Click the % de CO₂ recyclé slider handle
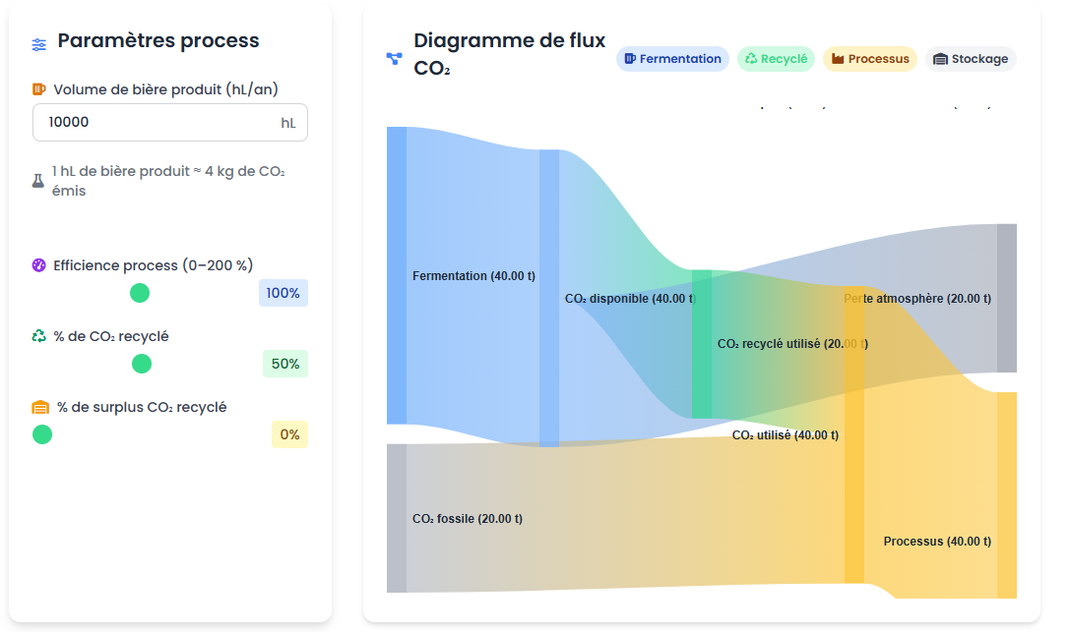Screen dimensions: 1070x632 (x=142, y=364)
